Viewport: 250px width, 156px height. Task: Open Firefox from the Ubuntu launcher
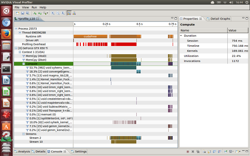[x=6, y=34]
